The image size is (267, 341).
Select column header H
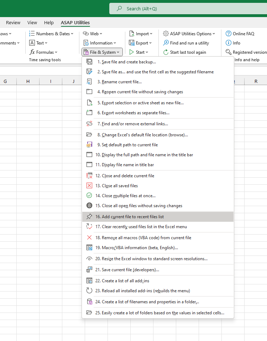[28, 82]
